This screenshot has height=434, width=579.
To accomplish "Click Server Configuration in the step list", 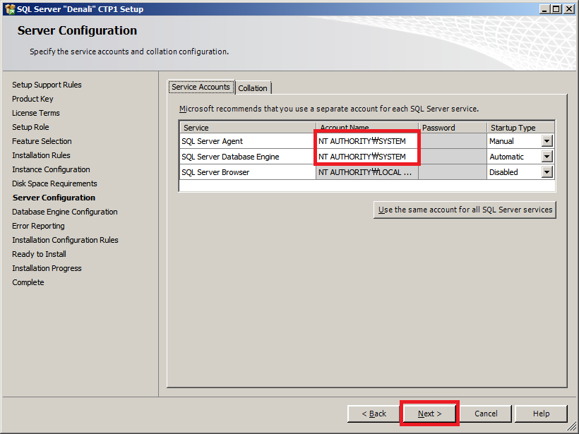I will pos(54,198).
